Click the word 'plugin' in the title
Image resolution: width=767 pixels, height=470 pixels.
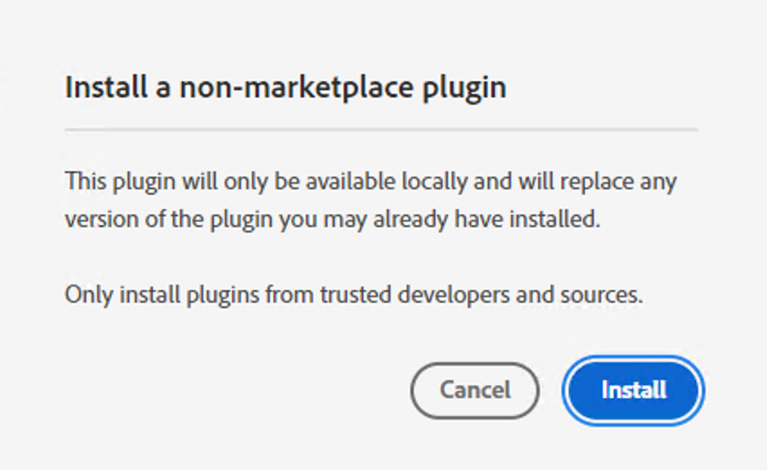click(465, 89)
